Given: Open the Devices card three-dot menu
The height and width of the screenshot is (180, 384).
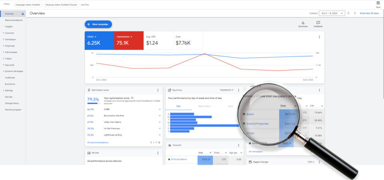Looking at the screenshot, I should point(158,153).
